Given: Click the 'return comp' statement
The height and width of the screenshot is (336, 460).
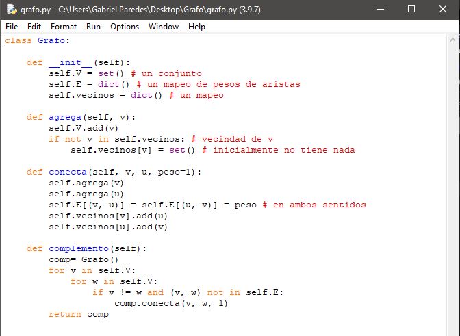Looking at the screenshot, I should [x=78, y=314].
